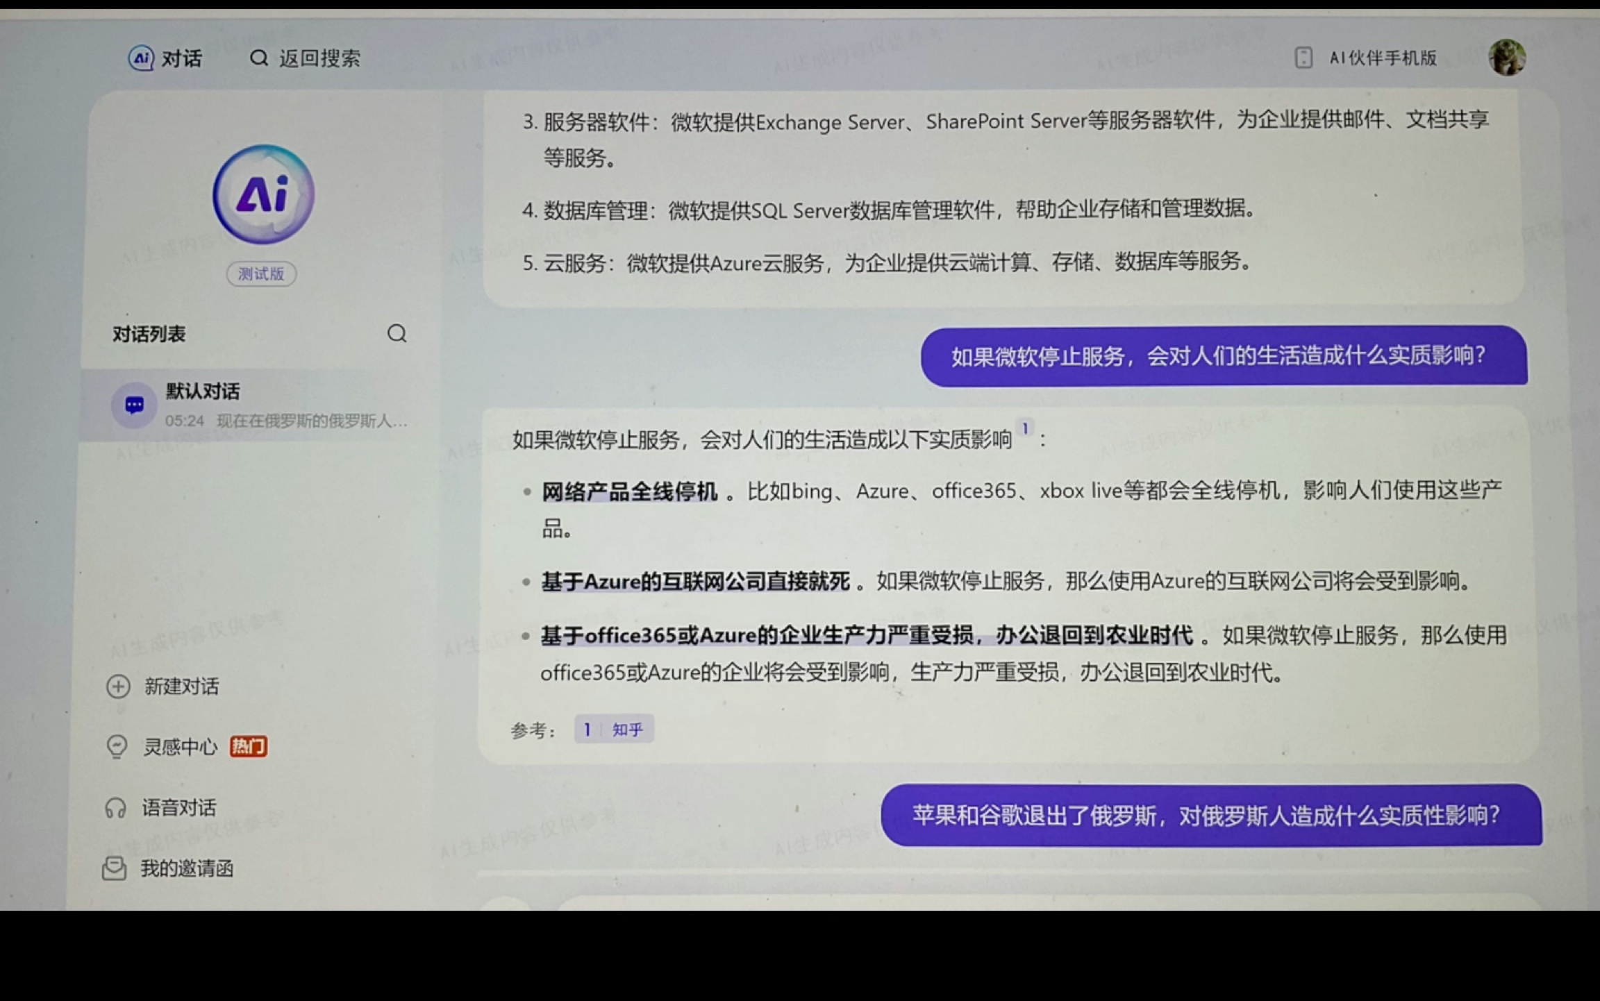Click the large Ai assistant logo

pos(263,194)
